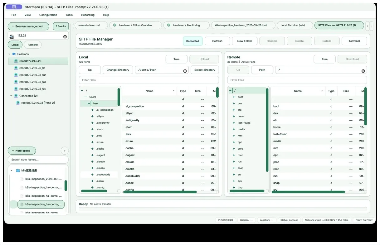Collapse the Session management panel
This screenshot has width=380, height=245.
point(28,26)
